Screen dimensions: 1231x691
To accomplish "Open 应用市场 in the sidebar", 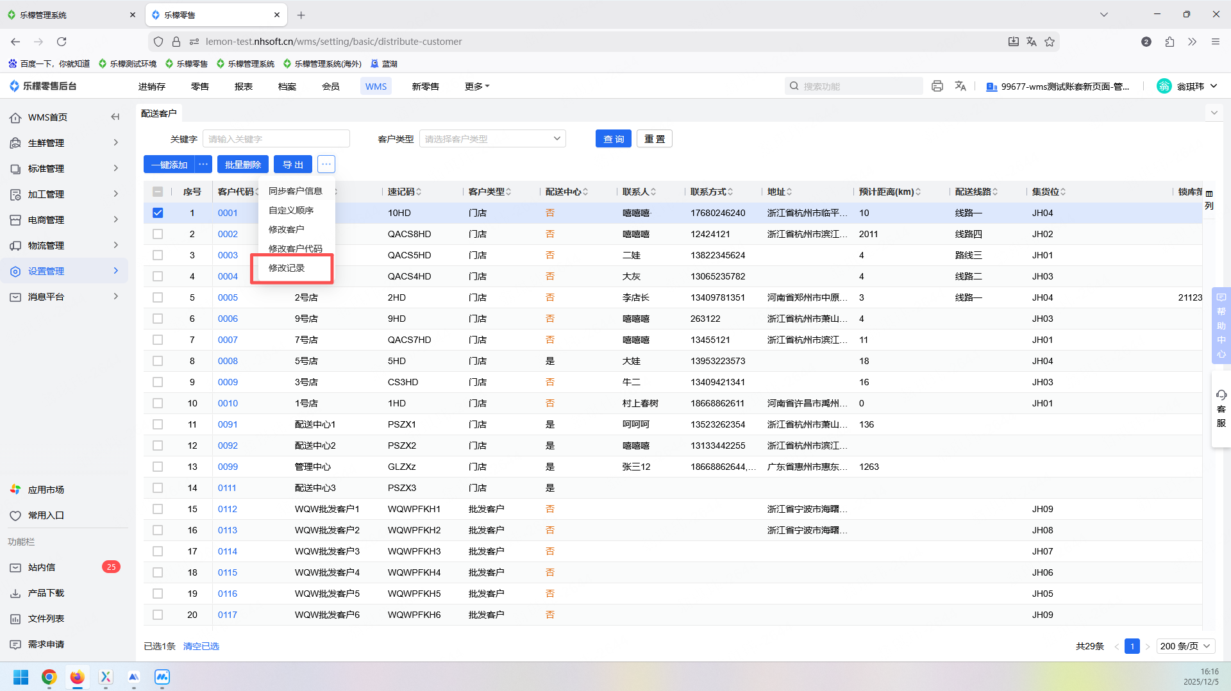I will pos(46,490).
